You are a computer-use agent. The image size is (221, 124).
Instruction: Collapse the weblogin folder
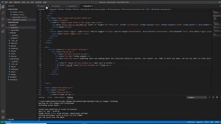pyautogui.click(x=13, y=33)
